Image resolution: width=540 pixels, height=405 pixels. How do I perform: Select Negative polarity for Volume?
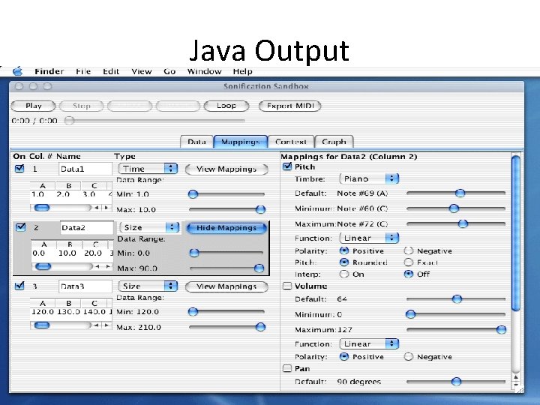tap(409, 357)
